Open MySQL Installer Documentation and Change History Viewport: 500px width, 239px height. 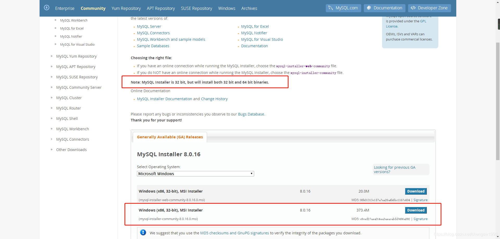coord(182,99)
